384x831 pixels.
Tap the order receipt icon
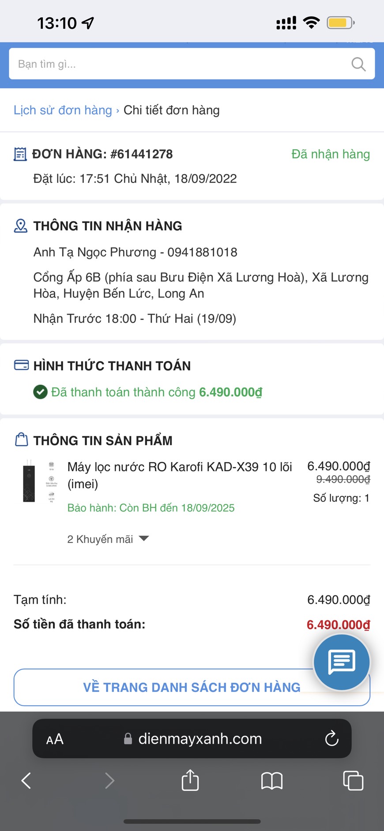(20, 154)
